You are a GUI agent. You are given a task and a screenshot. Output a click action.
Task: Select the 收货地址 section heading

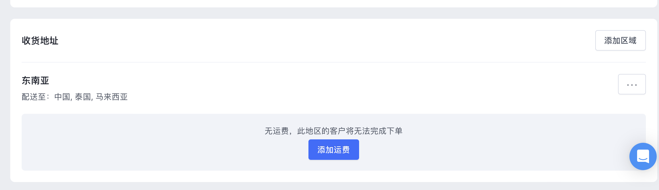[x=40, y=41]
